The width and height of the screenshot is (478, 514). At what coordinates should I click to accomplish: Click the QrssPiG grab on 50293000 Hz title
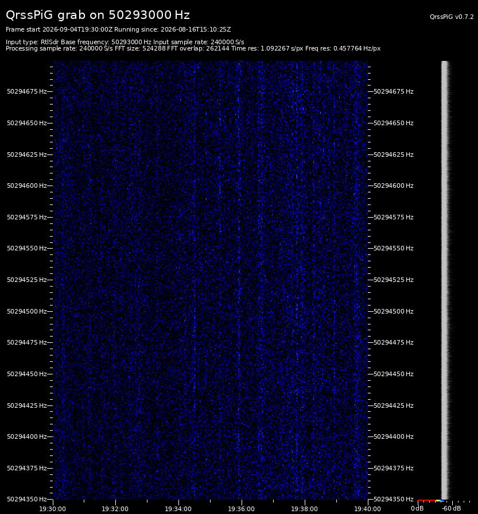pos(98,15)
